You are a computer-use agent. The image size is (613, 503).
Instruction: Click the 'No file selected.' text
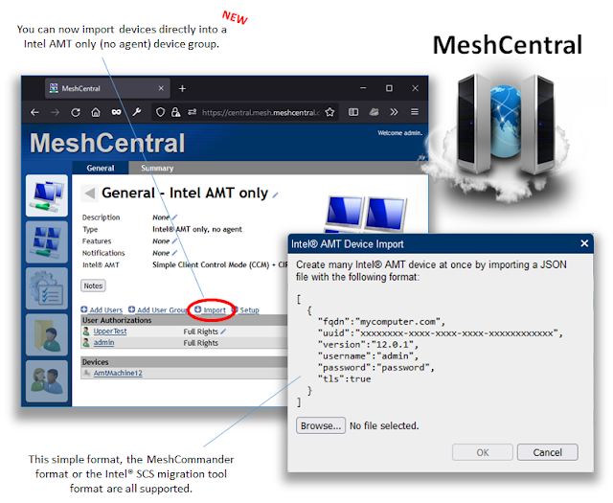click(x=384, y=426)
